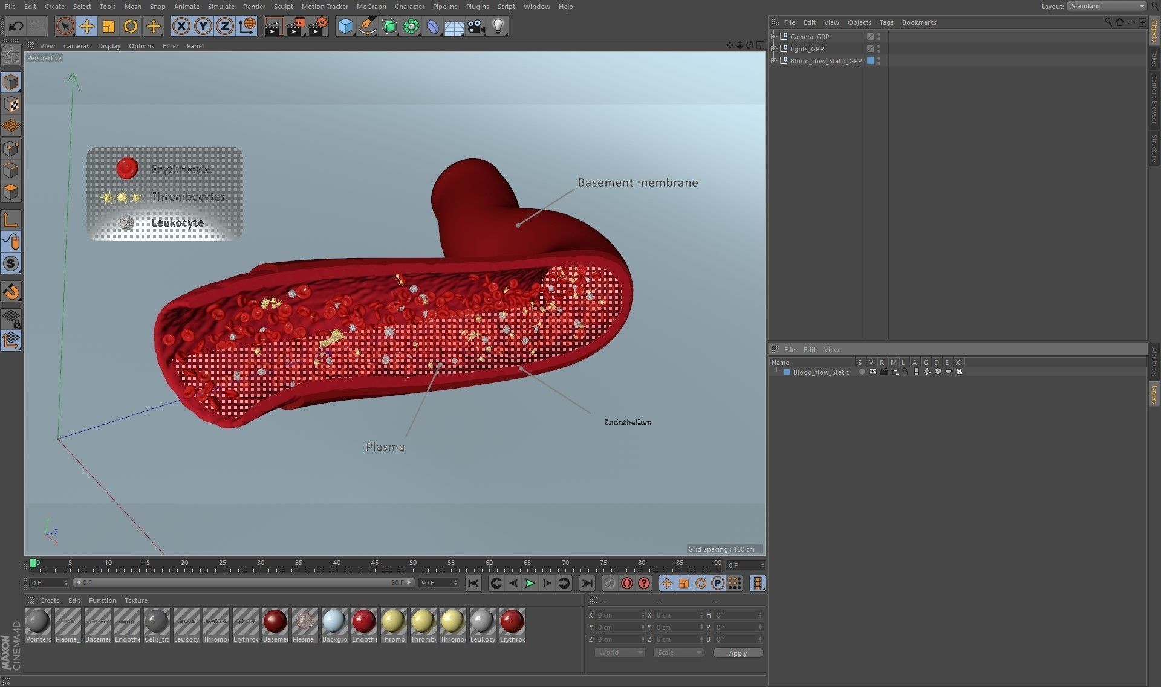This screenshot has height=687, width=1161.
Task: Expand Blood_flow_Static_GRP hierarchy
Action: tap(773, 60)
